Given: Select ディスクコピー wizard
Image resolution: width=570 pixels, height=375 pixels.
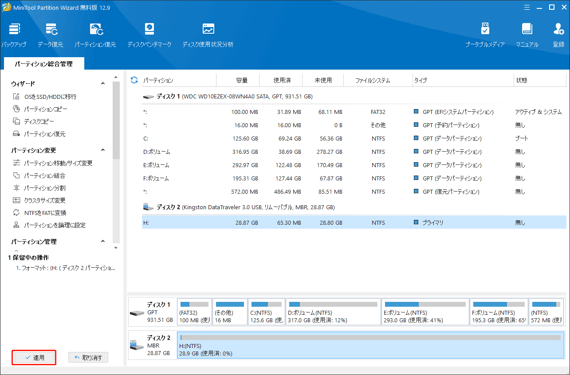Looking at the screenshot, I should [x=33, y=121].
